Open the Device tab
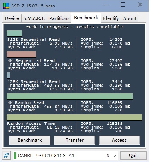The width and height of the screenshot is (149, 162). pyautogui.click(x=12, y=18)
